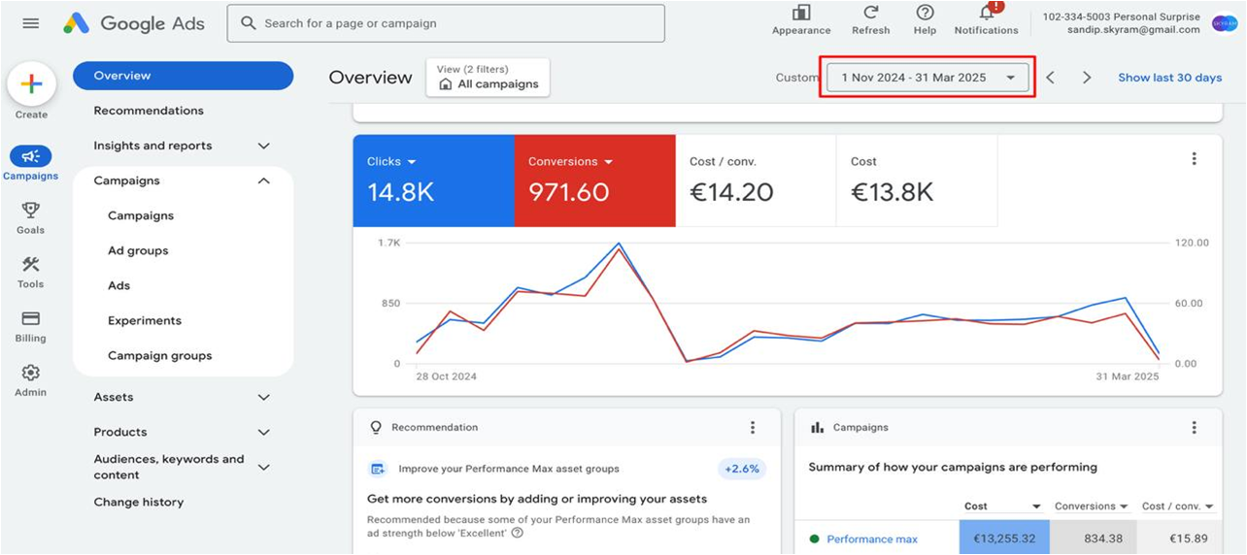Open Ad groups page
The width and height of the screenshot is (1247, 555).
click(138, 250)
